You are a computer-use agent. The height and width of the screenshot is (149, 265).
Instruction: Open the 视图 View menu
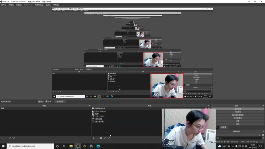tap(19, 5)
